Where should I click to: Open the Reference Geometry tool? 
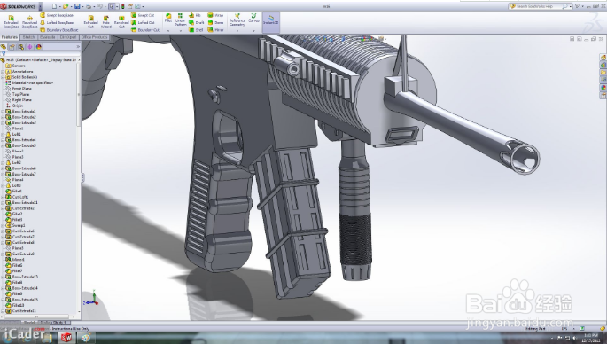coord(237,20)
